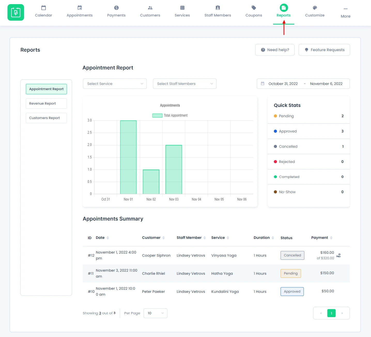Sort the table by Payment amount
The width and height of the screenshot is (371, 337).
tap(331, 238)
